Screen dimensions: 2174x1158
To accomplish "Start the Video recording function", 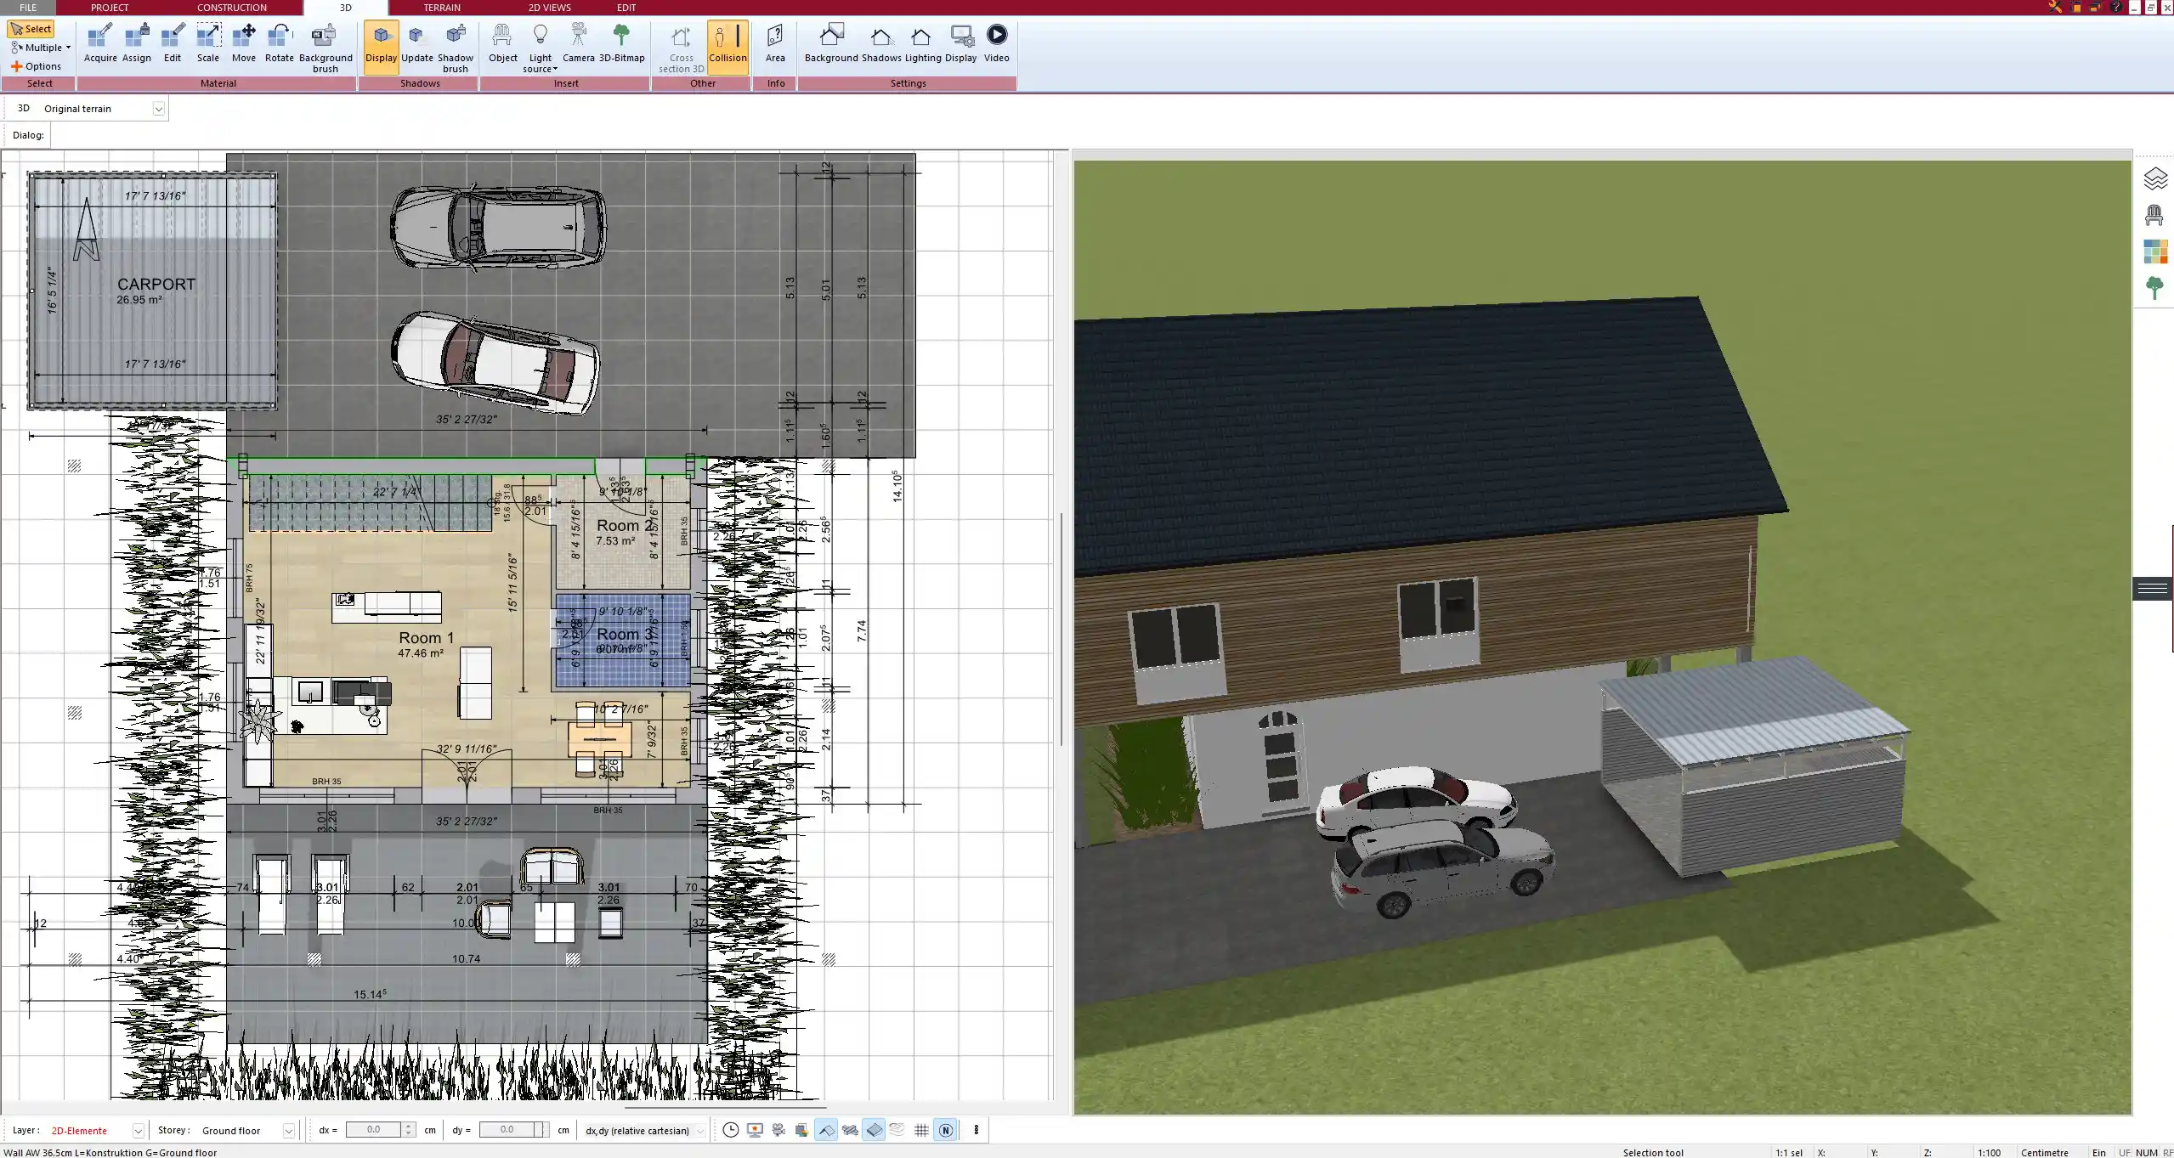I will [995, 44].
